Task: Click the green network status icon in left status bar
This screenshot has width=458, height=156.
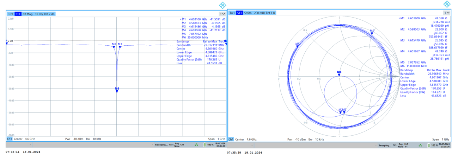Action: coord(196,144)
